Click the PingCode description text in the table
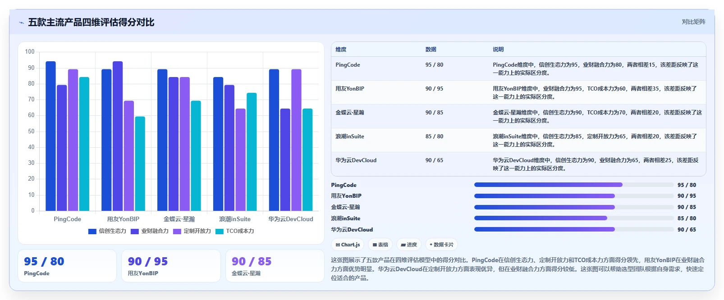 [x=596, y=69]
